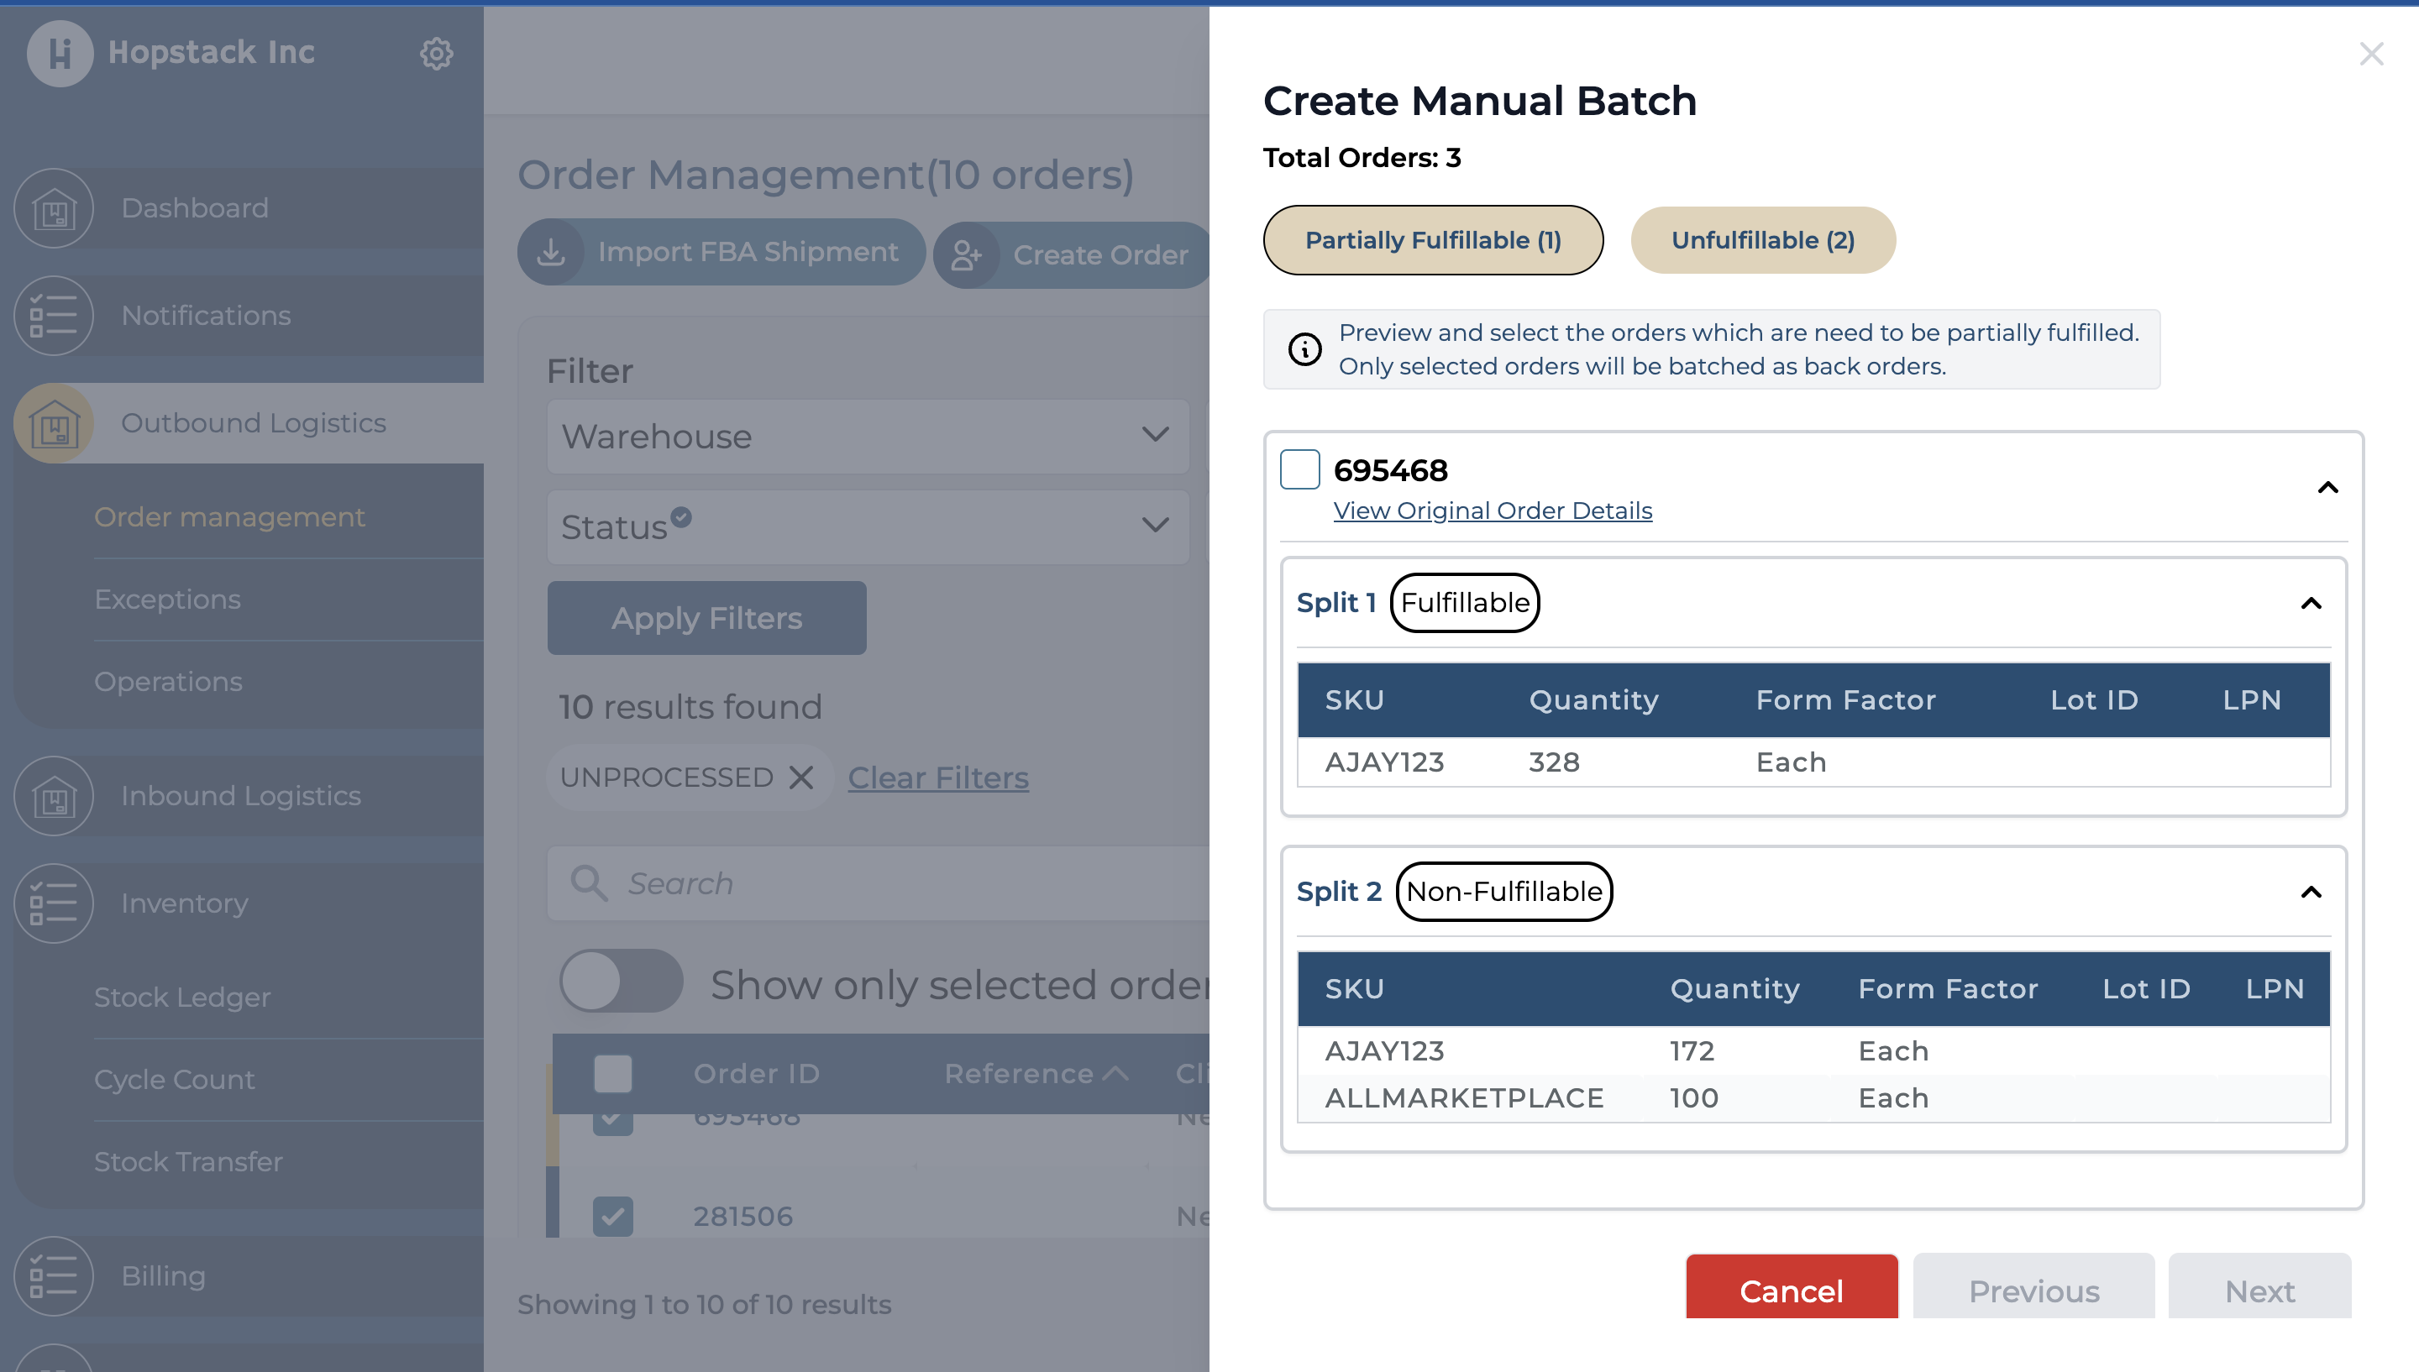Click the Dashboard sidebar icon
2419x1372 pixels.
[54, 208]
